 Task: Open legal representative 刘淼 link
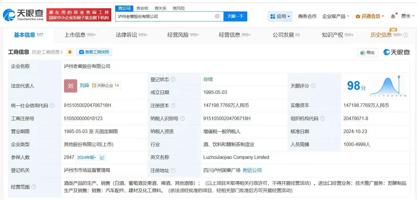pyautogui.click(x=84, y=85)
